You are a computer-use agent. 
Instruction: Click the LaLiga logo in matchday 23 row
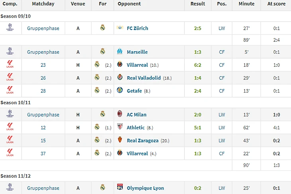pyautogui.click(x=10, y=64)
